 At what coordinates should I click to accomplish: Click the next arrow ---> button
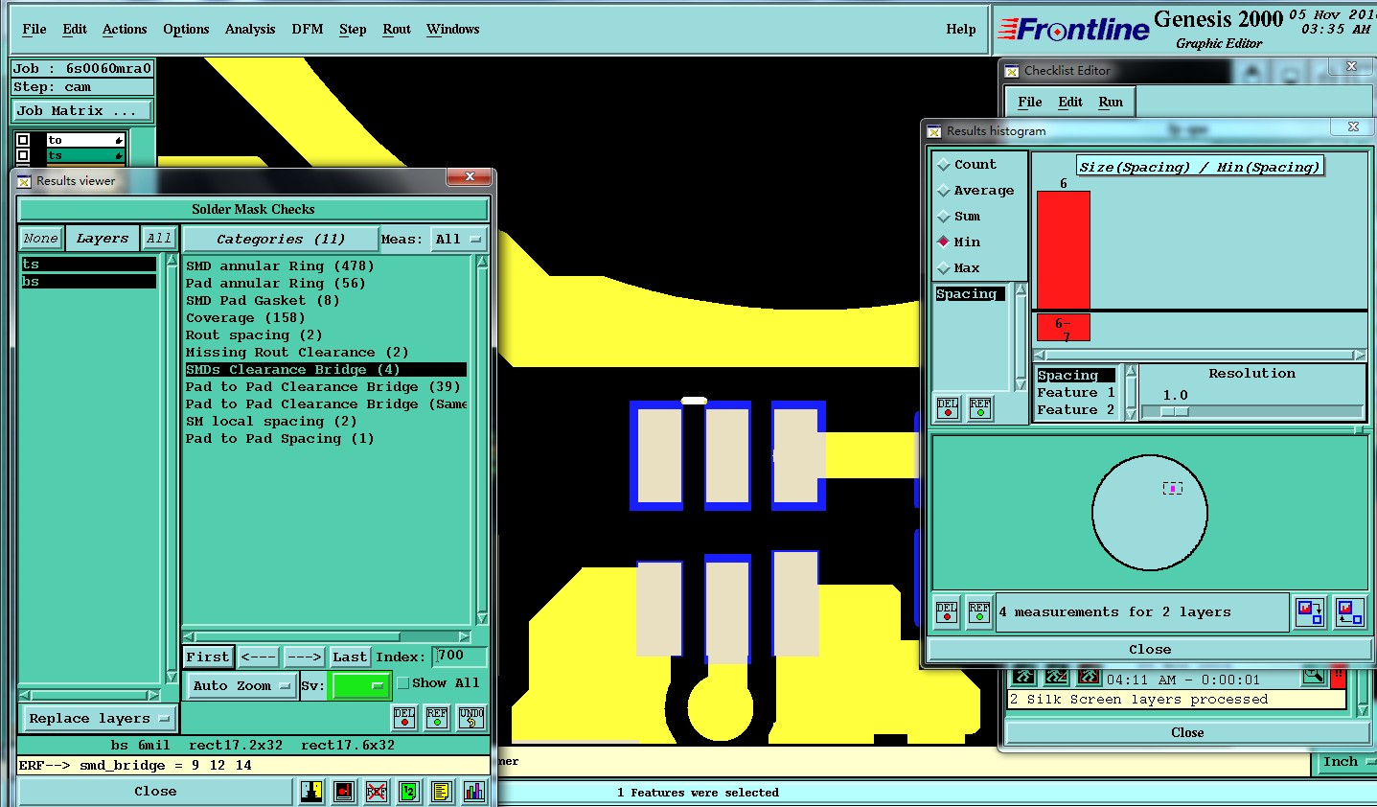[x=305, y=657]
